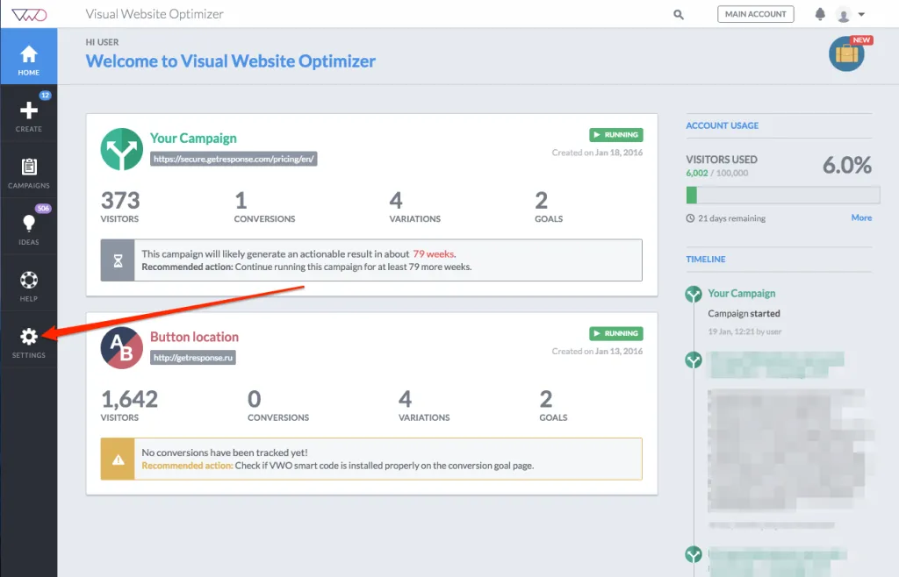899x577 pixels.
Task: Click the 0 conversions count
Action: pyautogui.click(x=254, y=399)
